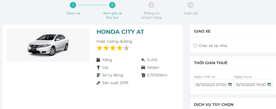Viewport: 276px width, 109px height.
Task: Click the seat icon next to 5 chỗ
Action: click(x=143, y=60)
